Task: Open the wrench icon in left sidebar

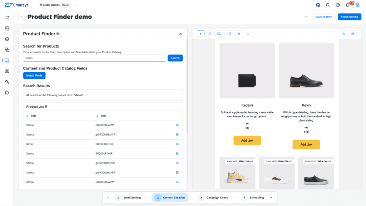Action: coord(7,82)
